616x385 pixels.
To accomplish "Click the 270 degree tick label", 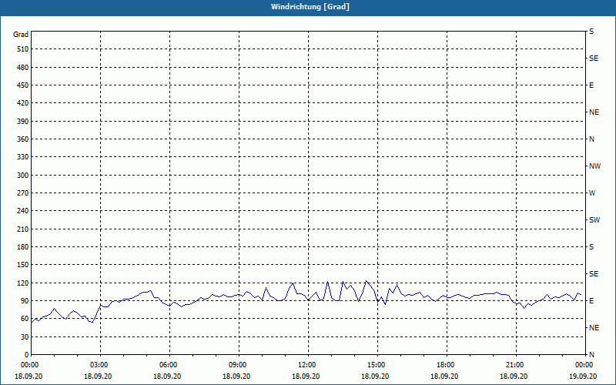I will point(23,193).
